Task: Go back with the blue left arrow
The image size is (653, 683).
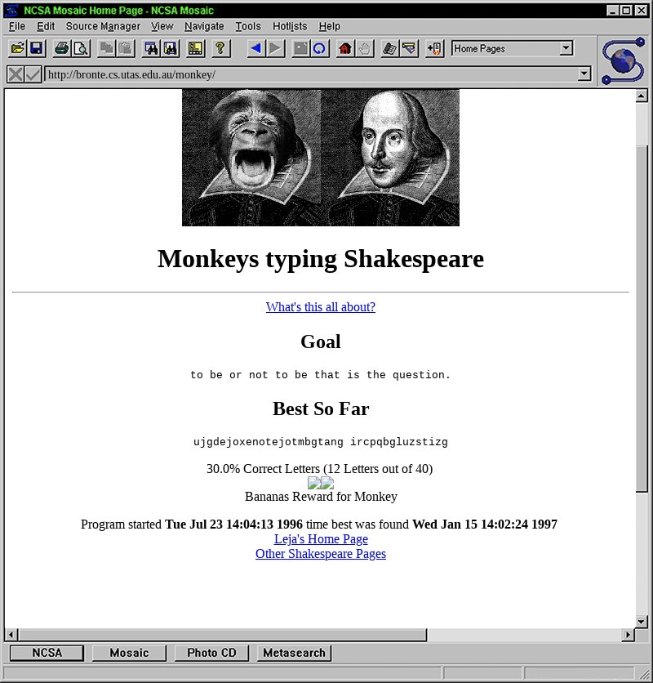Action: point(255,48)
